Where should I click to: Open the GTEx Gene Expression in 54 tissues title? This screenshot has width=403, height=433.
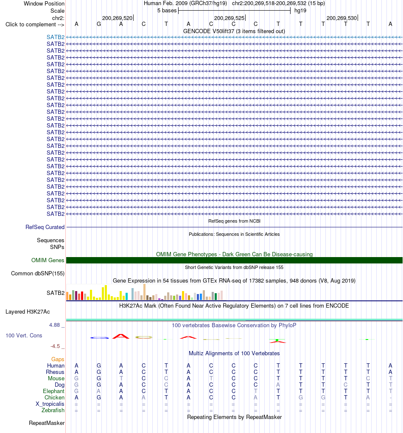coord(234,280)
